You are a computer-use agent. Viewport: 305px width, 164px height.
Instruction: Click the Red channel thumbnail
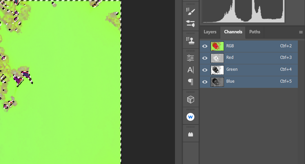click(217, 58)
